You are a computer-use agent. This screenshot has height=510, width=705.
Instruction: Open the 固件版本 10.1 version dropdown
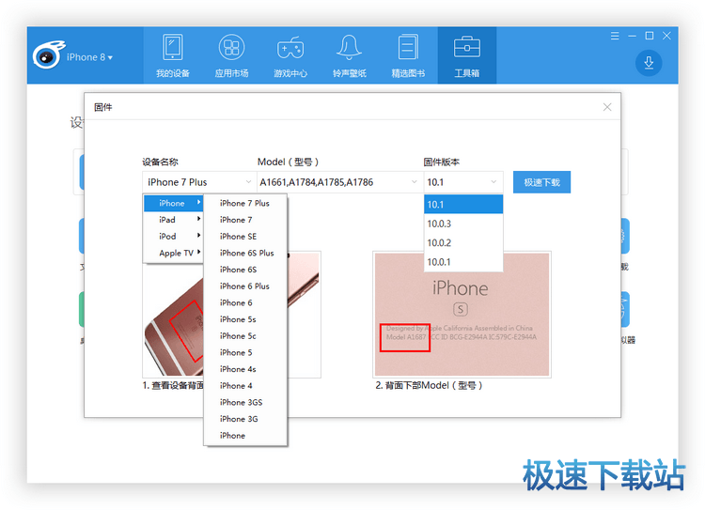(x=462, y=182)
